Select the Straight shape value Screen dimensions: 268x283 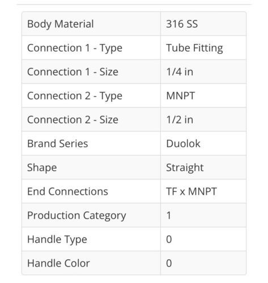coord(185,168)
